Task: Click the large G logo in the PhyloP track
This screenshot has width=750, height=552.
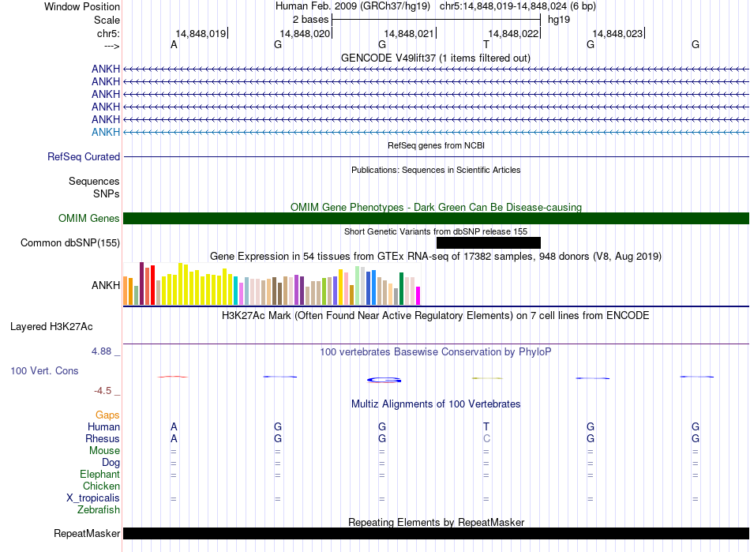Action: click(384, 381)
